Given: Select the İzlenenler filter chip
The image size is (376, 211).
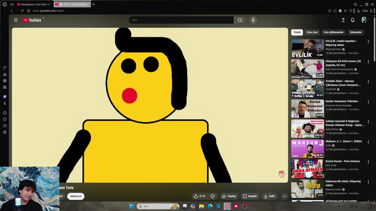Looking at the screenshot, I should (356, 32).
